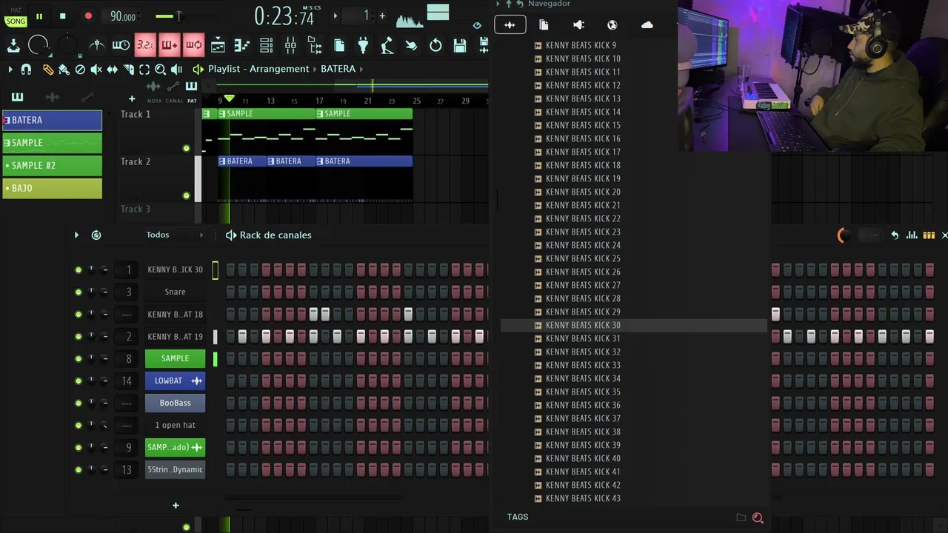The image size is (948, 533).
Task: Choose the Select tool in playlist
Action: 144,69
